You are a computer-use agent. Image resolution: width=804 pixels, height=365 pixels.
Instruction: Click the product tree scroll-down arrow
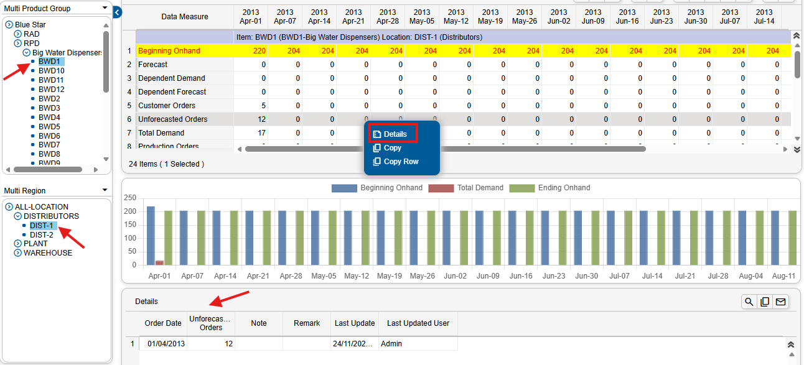(x=106, y=160)
